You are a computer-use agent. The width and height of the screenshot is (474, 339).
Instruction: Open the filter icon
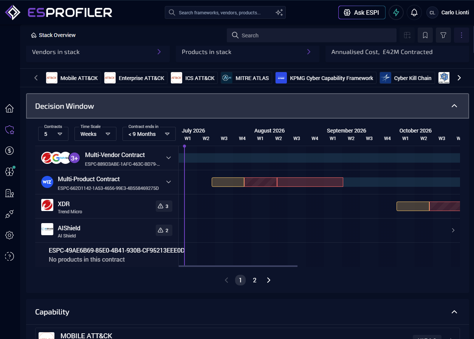click(443, 35)
